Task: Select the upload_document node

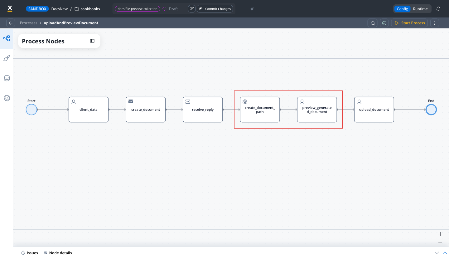Action: pyautogui.click(x=374, y=110)
